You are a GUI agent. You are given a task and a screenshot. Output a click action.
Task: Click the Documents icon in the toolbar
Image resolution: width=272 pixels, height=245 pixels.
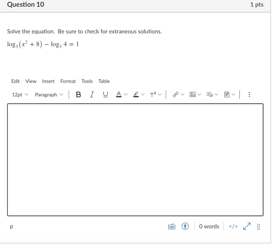pyautogui.click(x=227, y=94)
